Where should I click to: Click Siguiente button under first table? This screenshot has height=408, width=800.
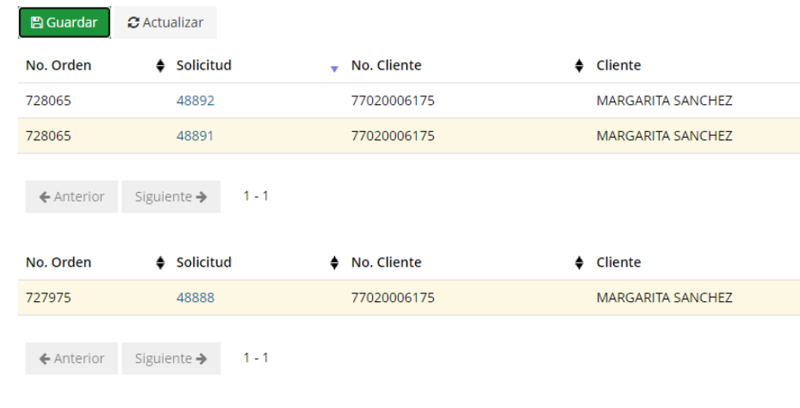pyautogui.click(x=171, y=196)
